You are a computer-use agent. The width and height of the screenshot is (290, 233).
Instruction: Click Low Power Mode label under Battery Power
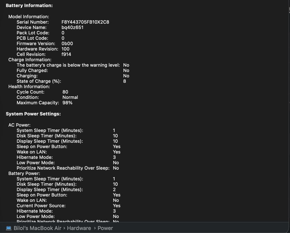click(36, 216)
